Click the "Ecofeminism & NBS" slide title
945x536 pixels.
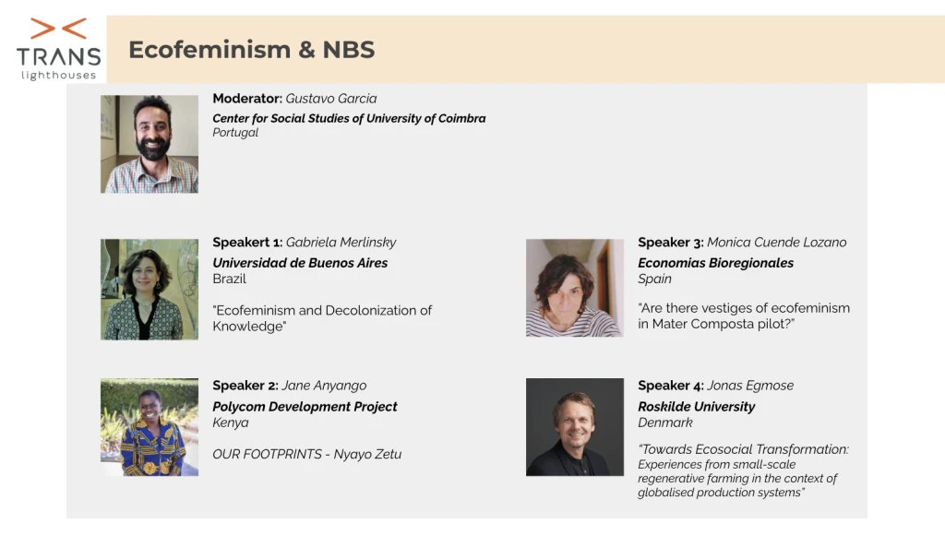(251, 50)
